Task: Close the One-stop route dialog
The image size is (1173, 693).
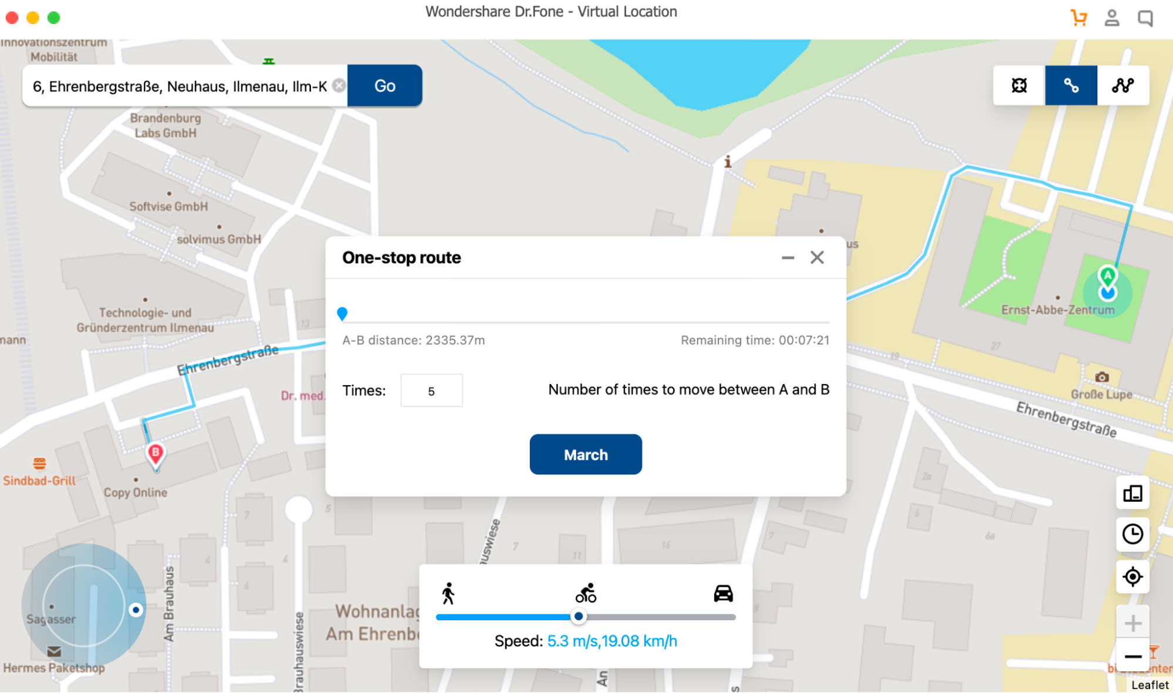Action: pyautogui.click(x=817, y=257)
